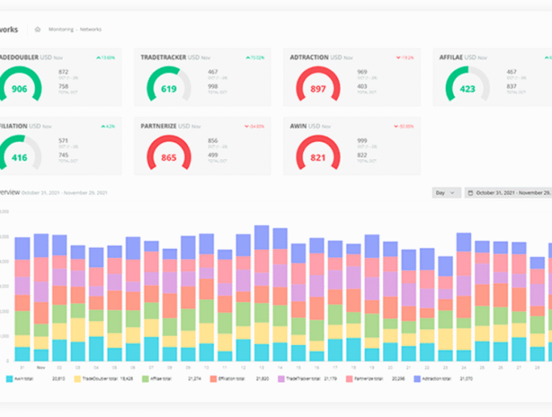The height and width of the screenshot is (417, 552).
Task: Click the 999 Oct value in Awin card
Action: (x=363, y=141)
